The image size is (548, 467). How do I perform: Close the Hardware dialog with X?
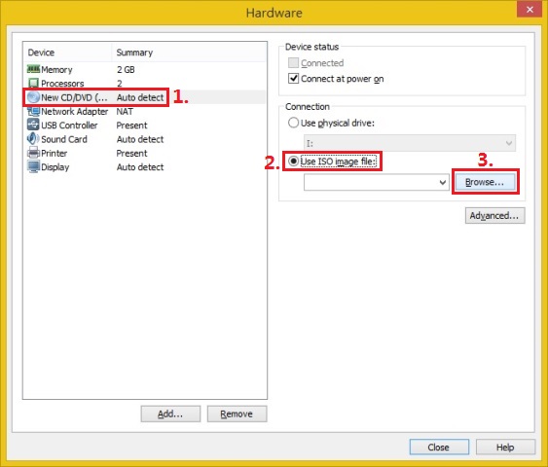pos(530,9)
